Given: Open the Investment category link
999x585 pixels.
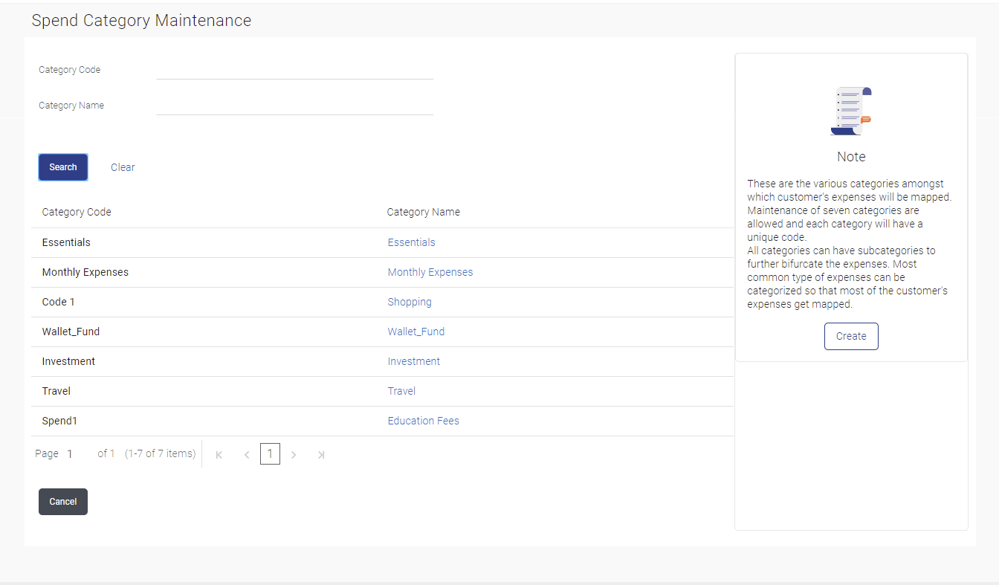Looking at the screenshot, I should (x=413, y=361).
